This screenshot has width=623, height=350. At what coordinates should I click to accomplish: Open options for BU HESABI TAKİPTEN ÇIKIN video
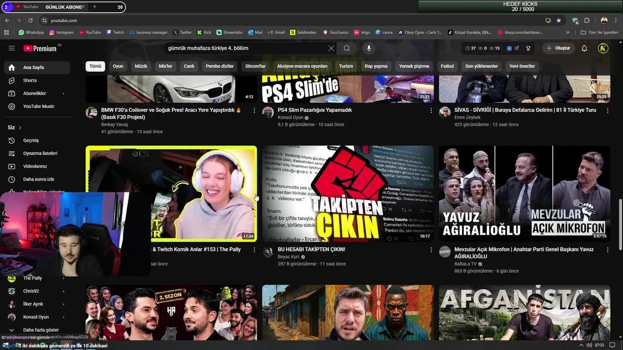tap(431, 250)
